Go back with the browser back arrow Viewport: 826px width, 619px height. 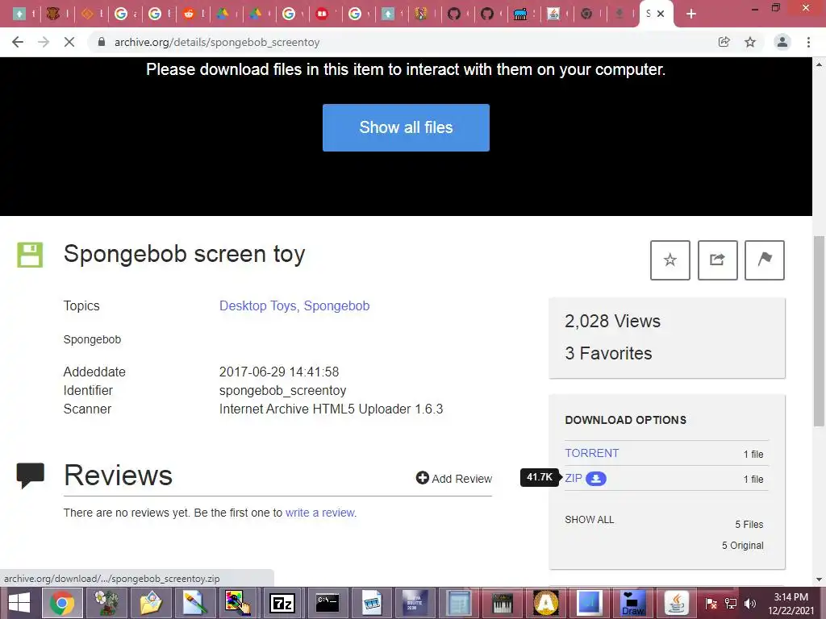pyautogui.click(x=18, y=42)
